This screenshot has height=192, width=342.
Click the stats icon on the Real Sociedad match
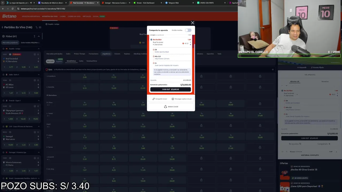pyautogui.click(x=35, y=54)
